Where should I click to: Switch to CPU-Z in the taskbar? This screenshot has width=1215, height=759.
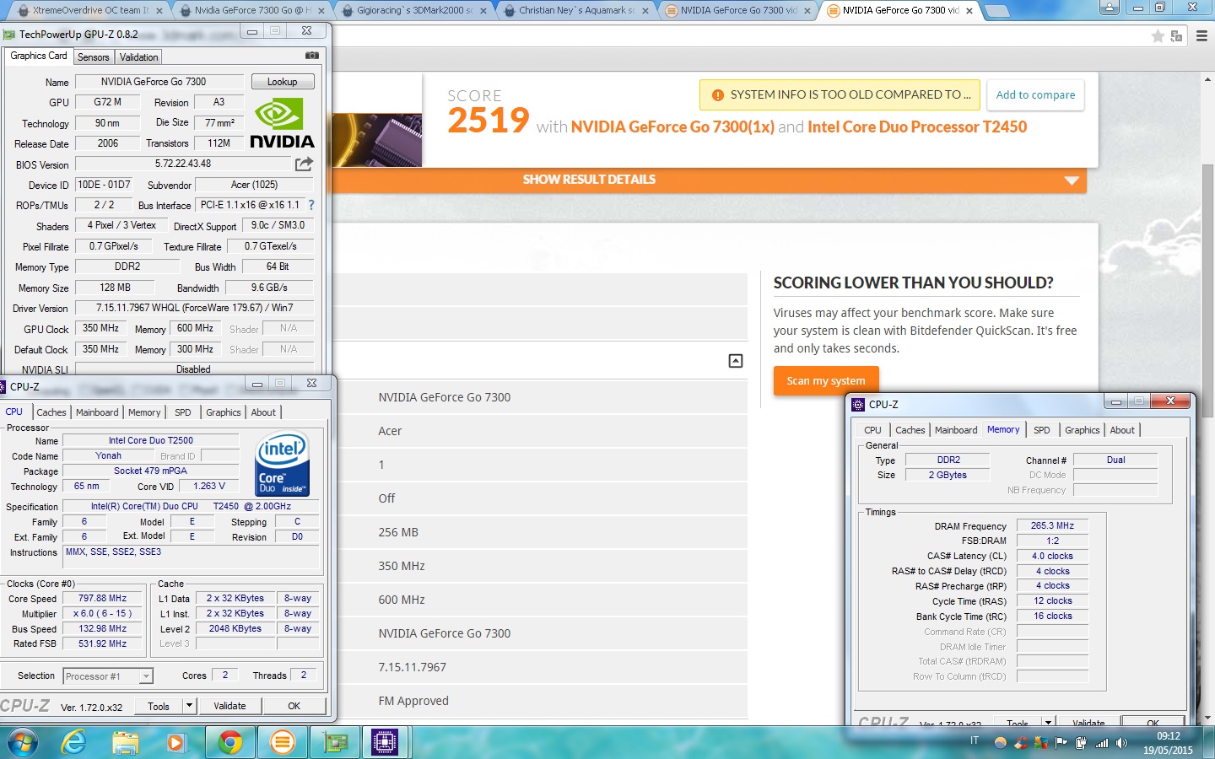click(385, 743)
